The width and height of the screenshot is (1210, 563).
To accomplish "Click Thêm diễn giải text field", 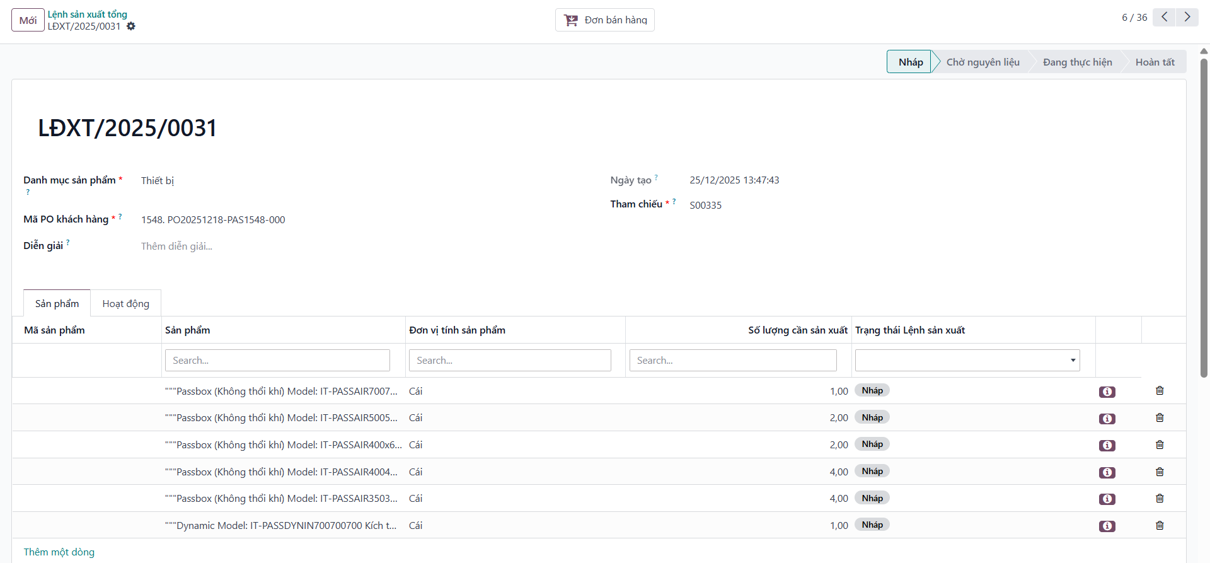I will [176, 246].
